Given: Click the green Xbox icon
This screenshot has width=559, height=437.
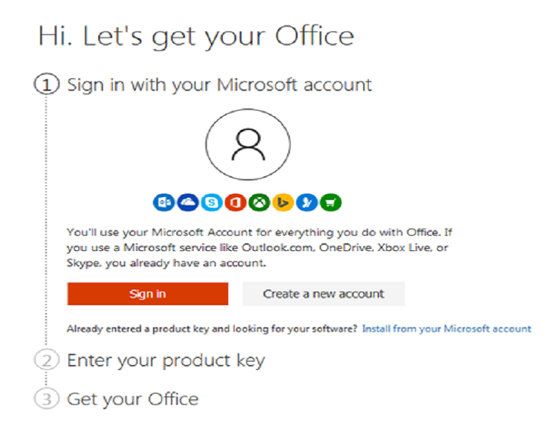Looking at the screenshot, I should [259, 203].
